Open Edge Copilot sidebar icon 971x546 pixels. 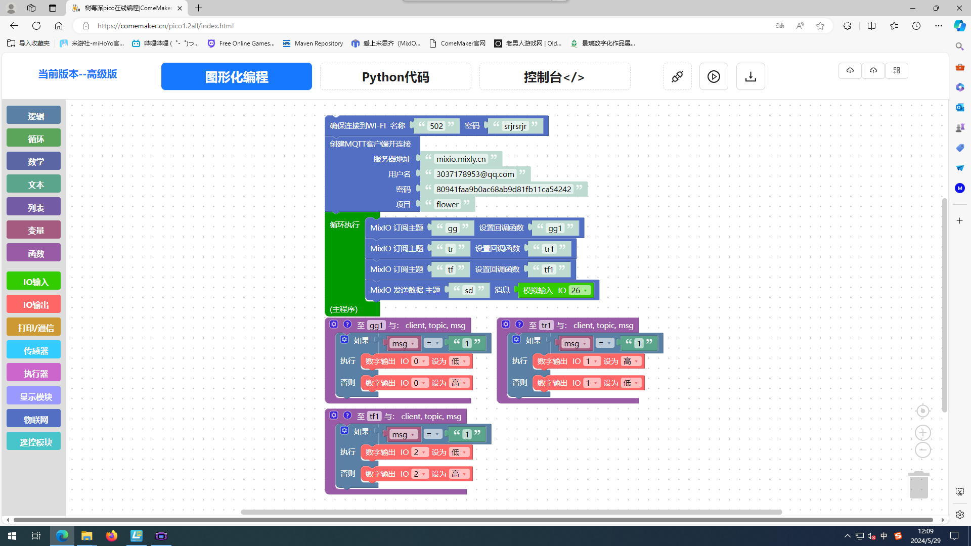959,26
